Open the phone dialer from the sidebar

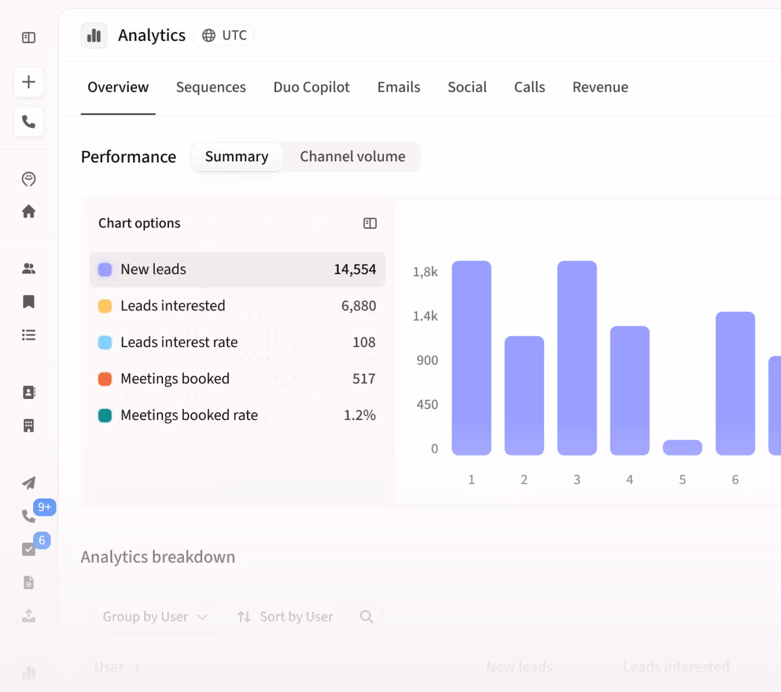pos(28,122)
